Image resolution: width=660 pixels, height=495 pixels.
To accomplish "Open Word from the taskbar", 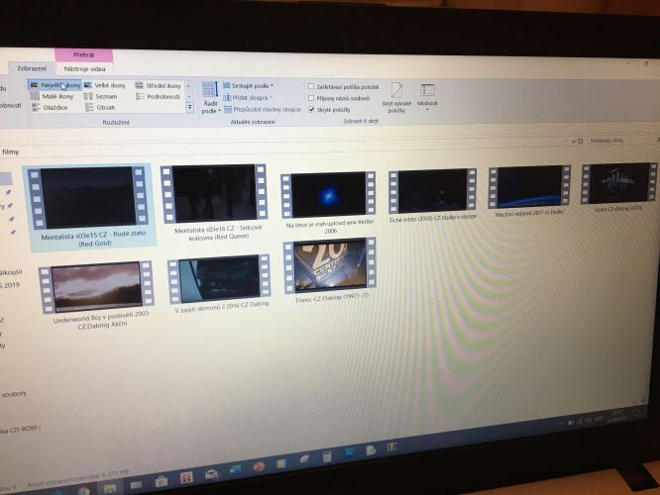I will [x=235, y=470].
